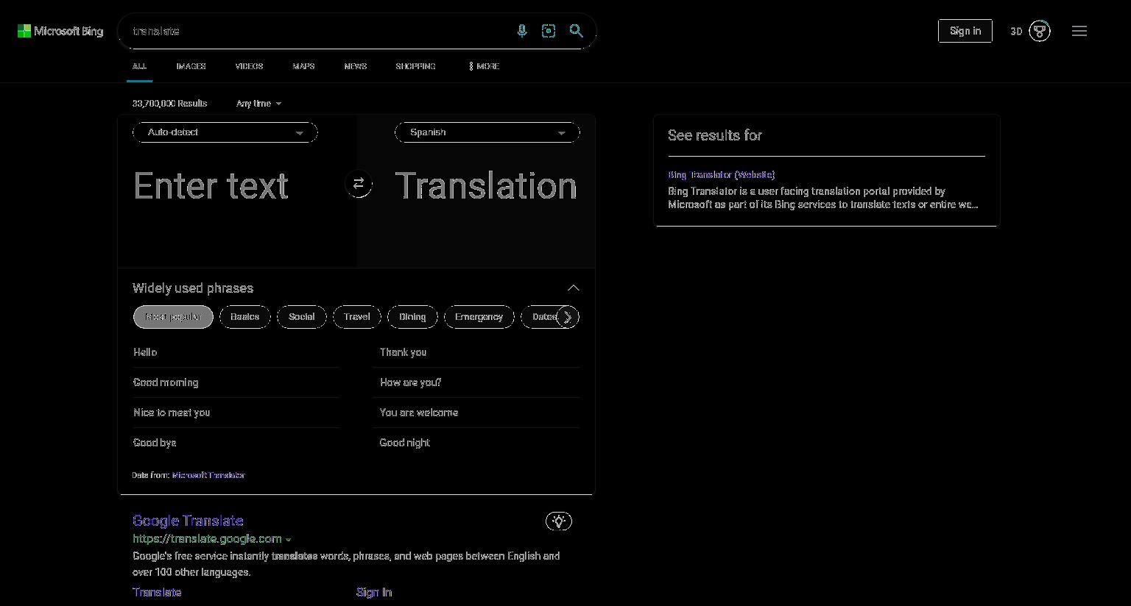
Task: Open the hamburger settings menu
Action: [x=1079, y=31]
